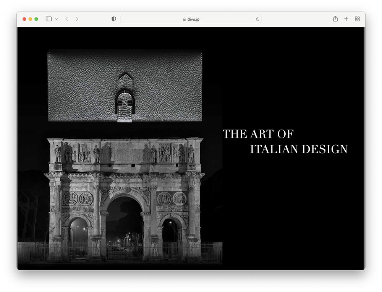Go back to the previous page

click(x=66, y=19)
